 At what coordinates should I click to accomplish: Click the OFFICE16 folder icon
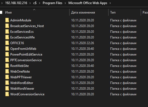click(7, 43)
